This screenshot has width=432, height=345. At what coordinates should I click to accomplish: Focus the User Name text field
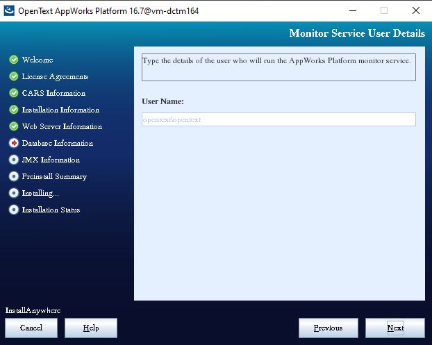click(x=278, y=119)
